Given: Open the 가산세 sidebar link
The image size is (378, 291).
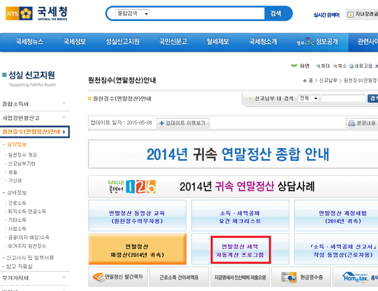Looking at the screenshot, I should 15,180.
